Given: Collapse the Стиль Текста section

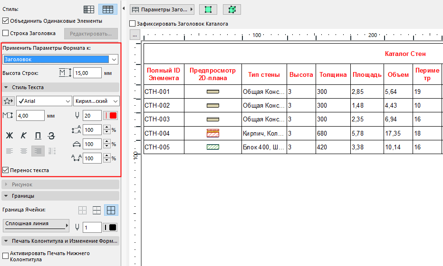Looking at the screenshot, I should [x=60, y=87].
